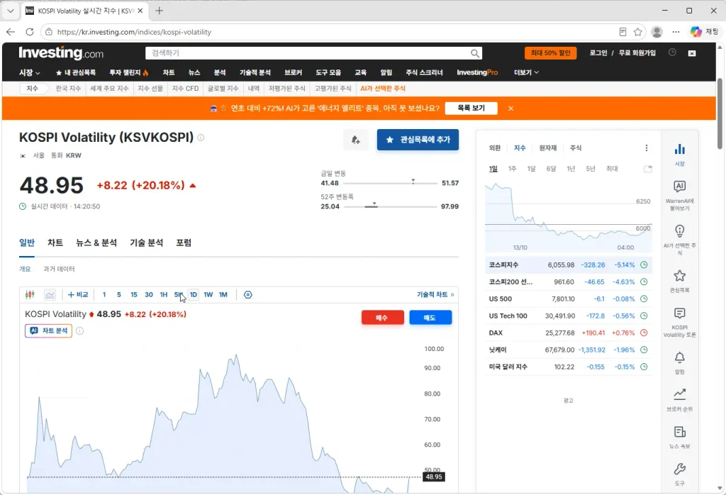726x495 pixels.
Task: Select the 1M chart interval
Action: (x=223, y=294)
